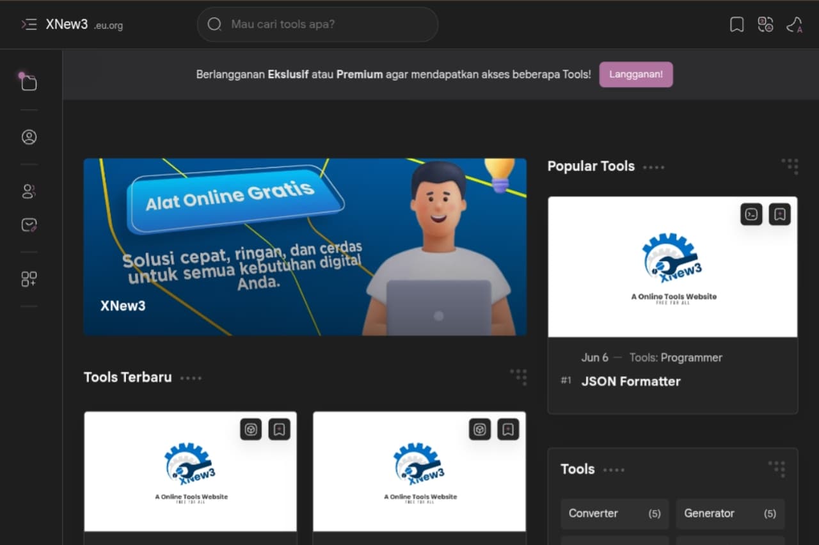The width and height of the screenshot is (819, 545).
Task: Bookmark the JSON Formatter card
Action: (x=779, y=214)
